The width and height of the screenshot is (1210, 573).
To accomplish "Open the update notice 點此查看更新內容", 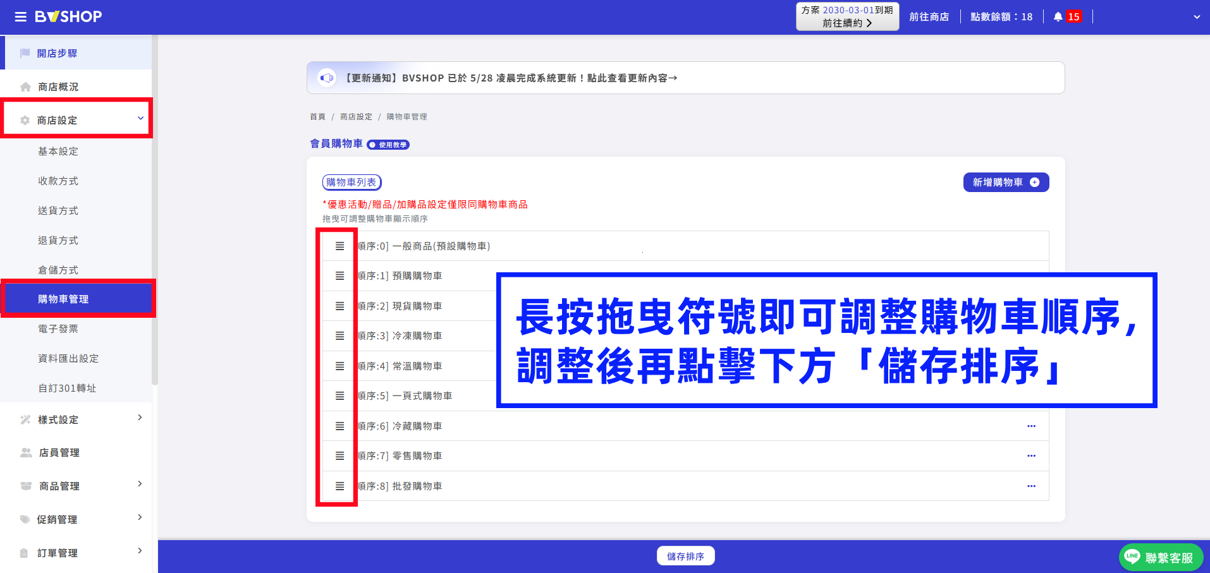I will (632, 78).
